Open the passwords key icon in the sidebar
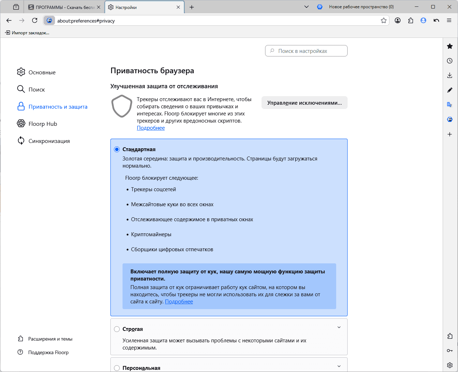This screenshot has width=458, height=372. [450, 351]
